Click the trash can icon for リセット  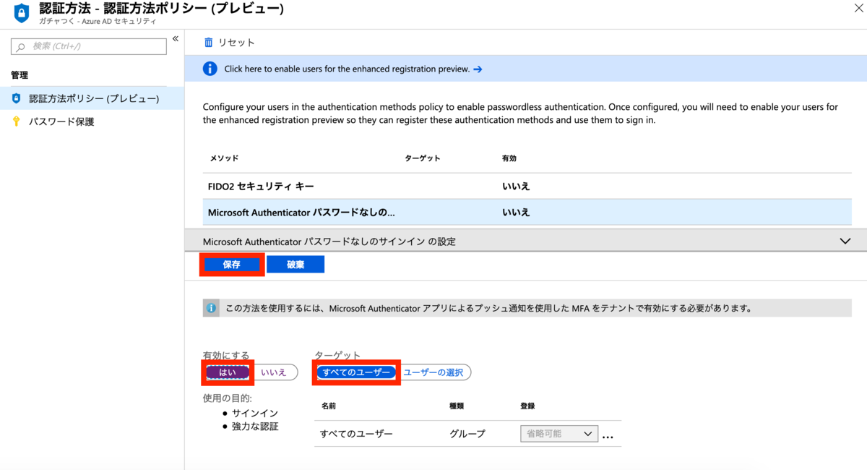(x=209, y=43)
